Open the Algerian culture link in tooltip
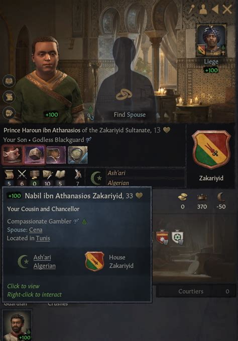 [x=45, y=266]
